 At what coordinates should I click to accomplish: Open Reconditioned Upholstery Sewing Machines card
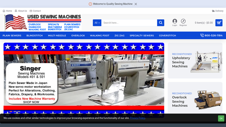point(195,60)
